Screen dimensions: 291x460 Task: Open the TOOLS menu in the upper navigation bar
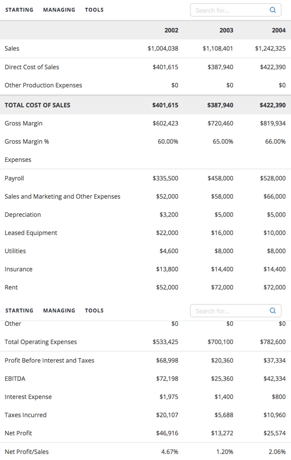pyautogui.click(x=94, y=10)
